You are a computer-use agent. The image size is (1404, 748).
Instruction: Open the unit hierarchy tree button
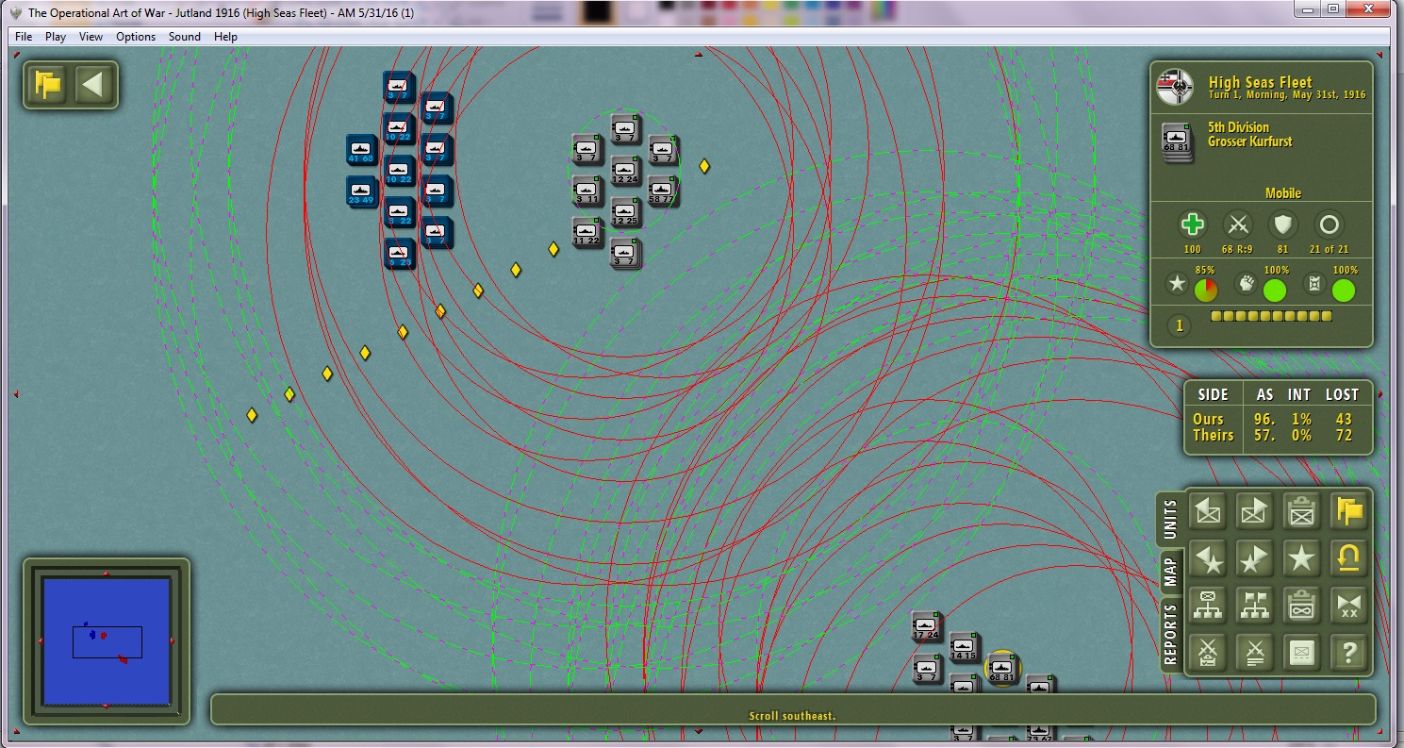[x=1209, y=605]
